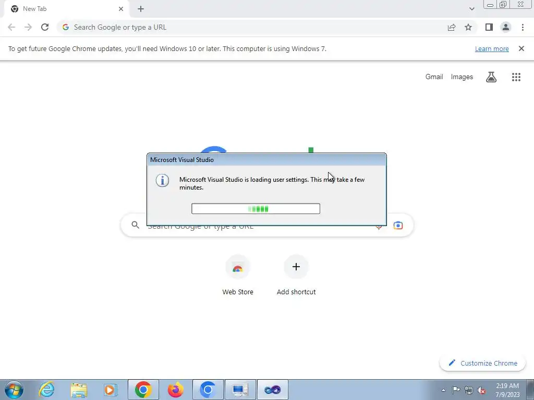Click the muted volume tray icon
Image resolution: width=534 pixels, height=400 pixels.
pyautogui.click(x=481, y=390)
